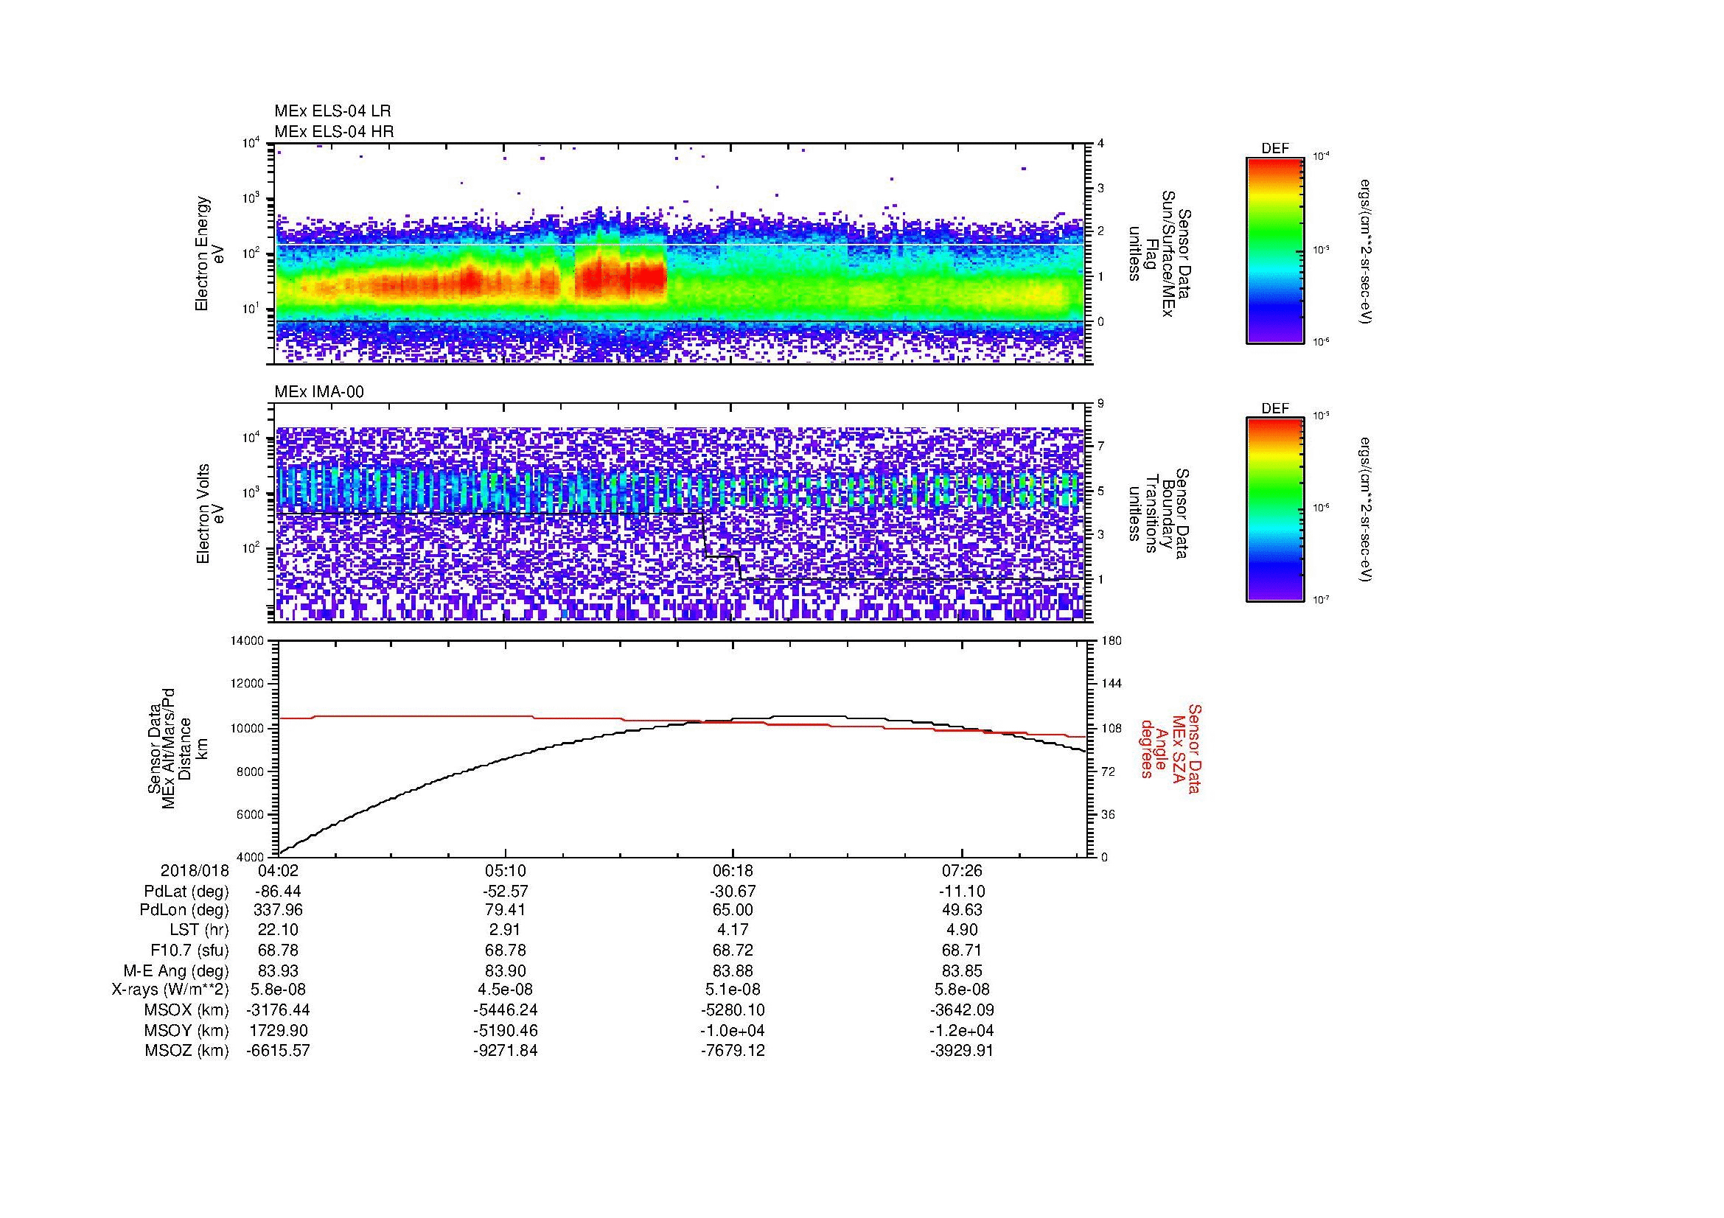Click the 'MEx ELS-04 LR' plot title
Viewport: 1724px width, 1218px height.
tap(332, 111)
